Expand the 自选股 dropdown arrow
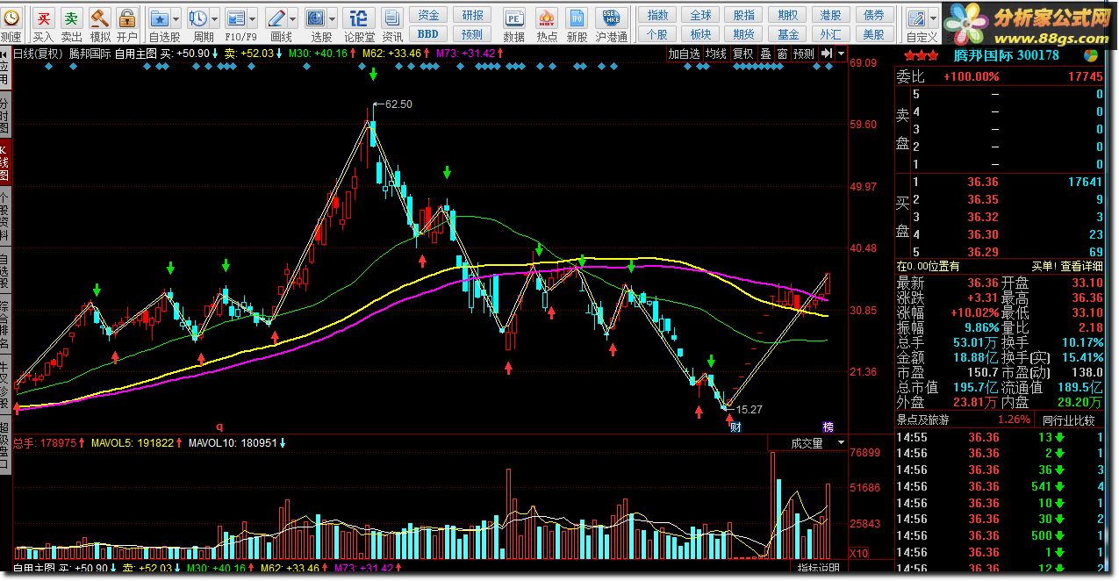Screen dimensions: 1119x581 coord(176,18)
